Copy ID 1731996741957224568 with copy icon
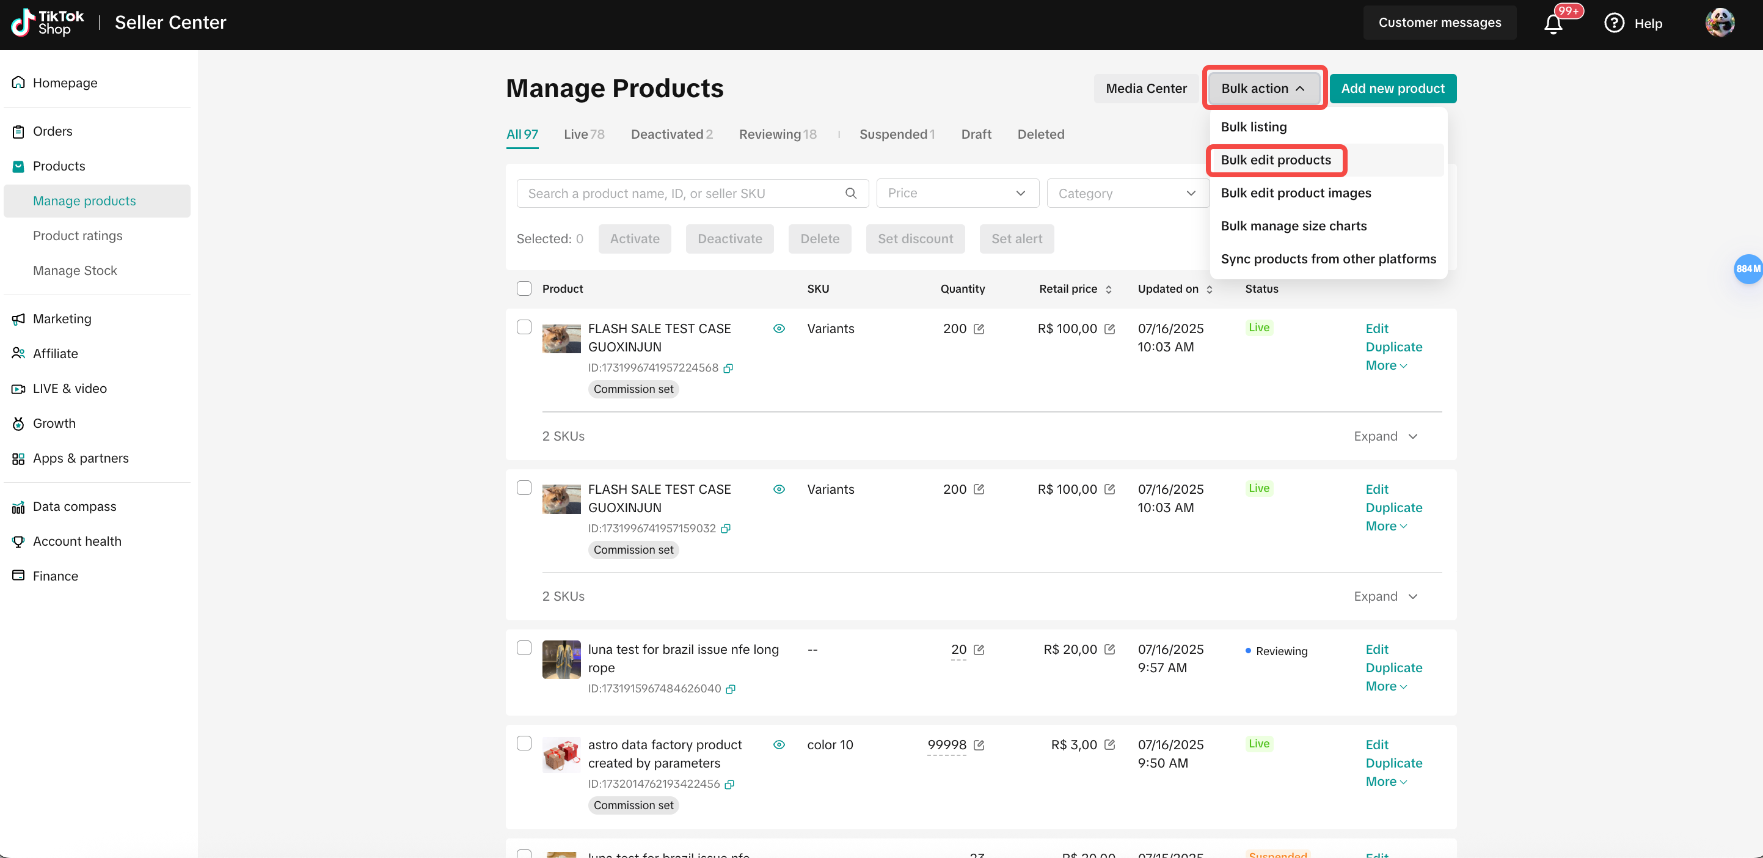 [x=728, y=369]
